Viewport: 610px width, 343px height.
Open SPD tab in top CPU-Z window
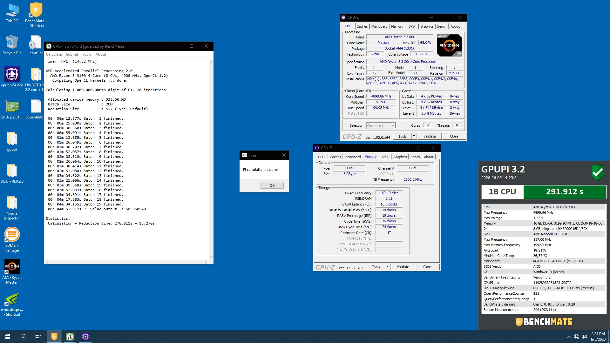coord(411,26)
